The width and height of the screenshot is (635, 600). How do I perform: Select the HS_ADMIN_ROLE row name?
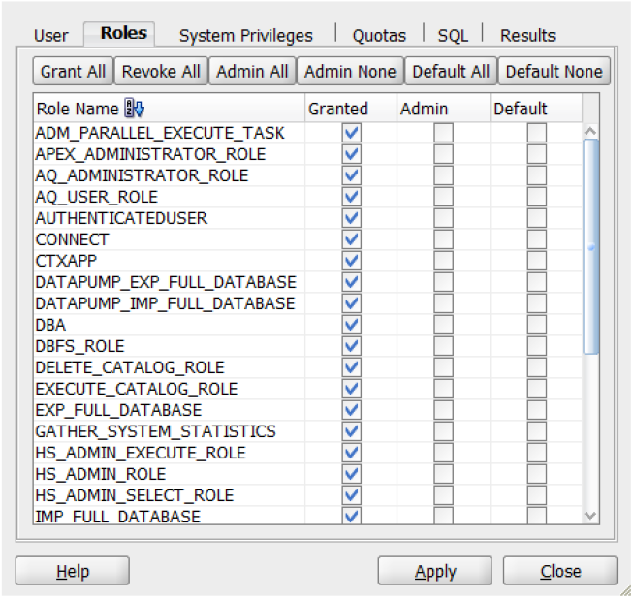pos(101,474)
